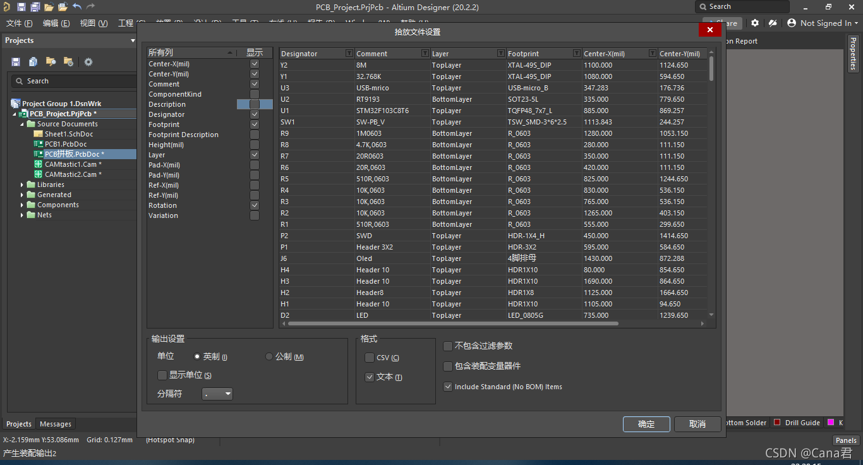Click the 取消 cancel button

[697, 424]
